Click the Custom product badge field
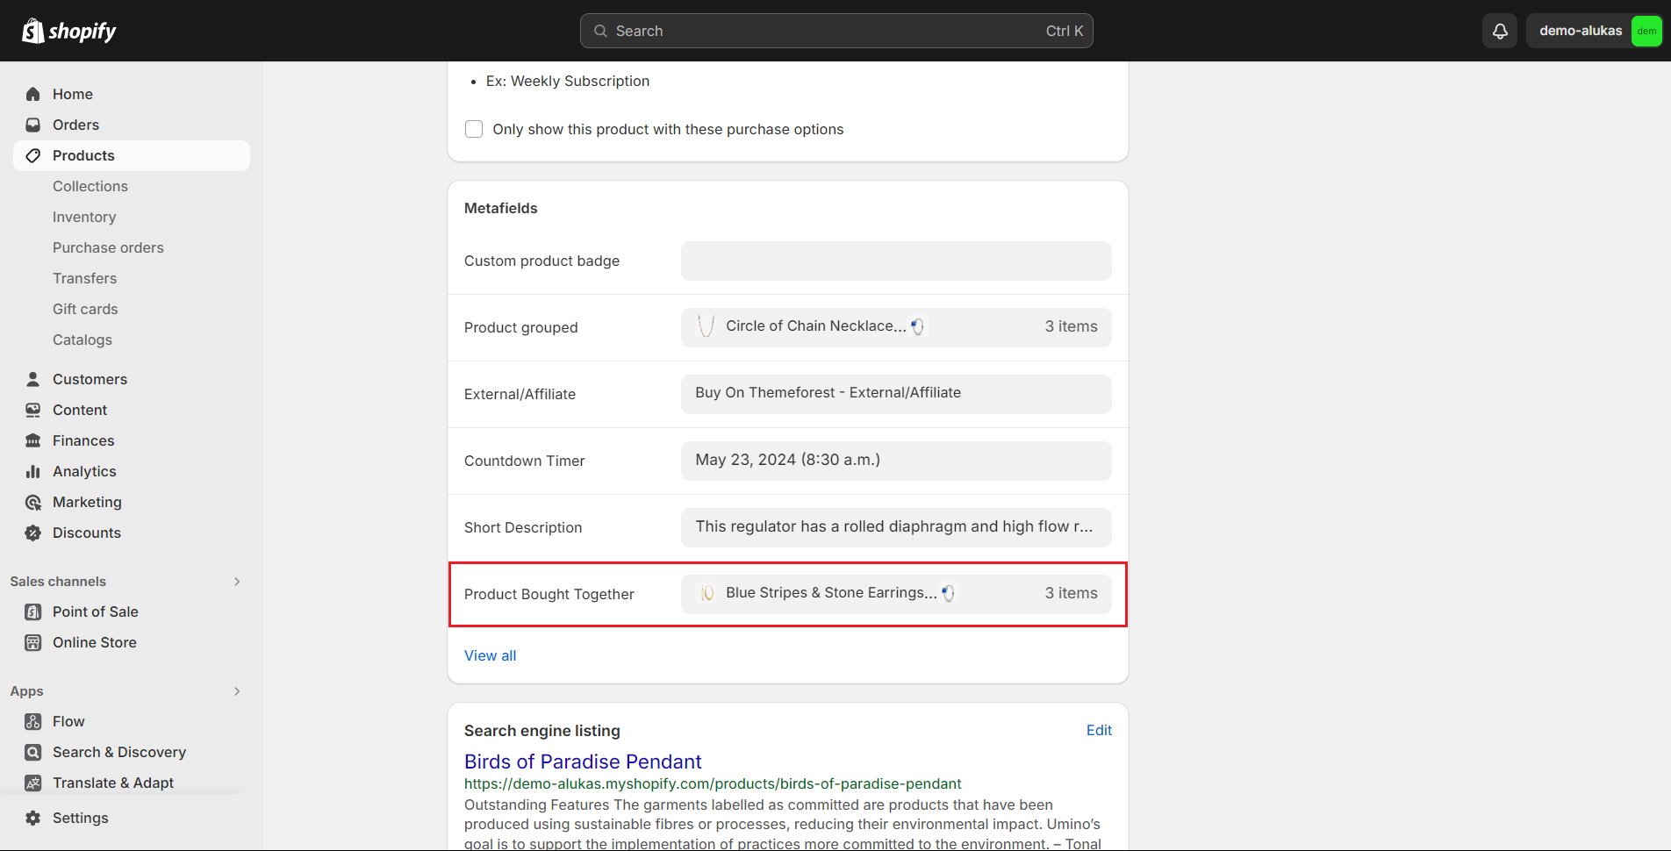Viewport: 1671px width, 851px height. [895, 261]
